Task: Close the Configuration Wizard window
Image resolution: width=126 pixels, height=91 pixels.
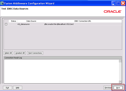Action: tap(123, 3)
